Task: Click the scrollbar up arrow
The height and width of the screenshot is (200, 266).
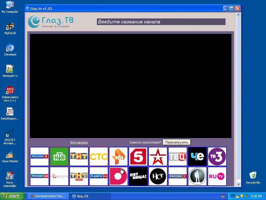Action: (x=238, y=15)
